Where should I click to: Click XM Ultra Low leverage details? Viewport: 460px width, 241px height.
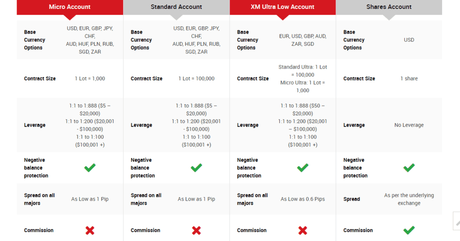tap(302, 125)
